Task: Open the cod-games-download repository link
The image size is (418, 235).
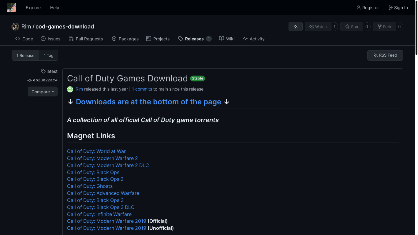Action: [x=65, y=27]
